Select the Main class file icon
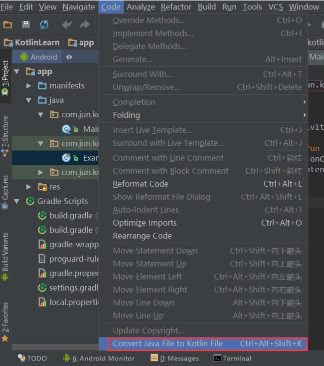This screenshot has height=366, width=324. coord(66,129)
